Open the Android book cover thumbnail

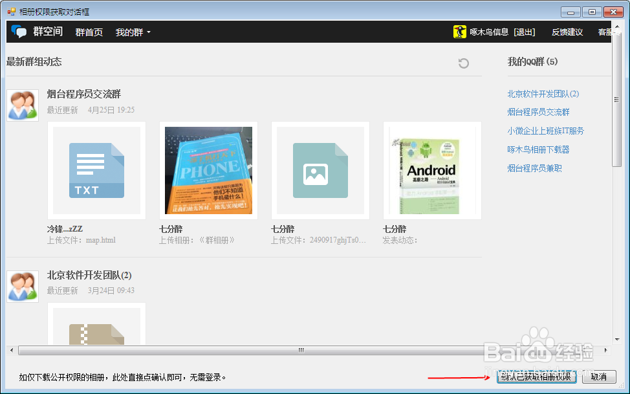point(432,170)
